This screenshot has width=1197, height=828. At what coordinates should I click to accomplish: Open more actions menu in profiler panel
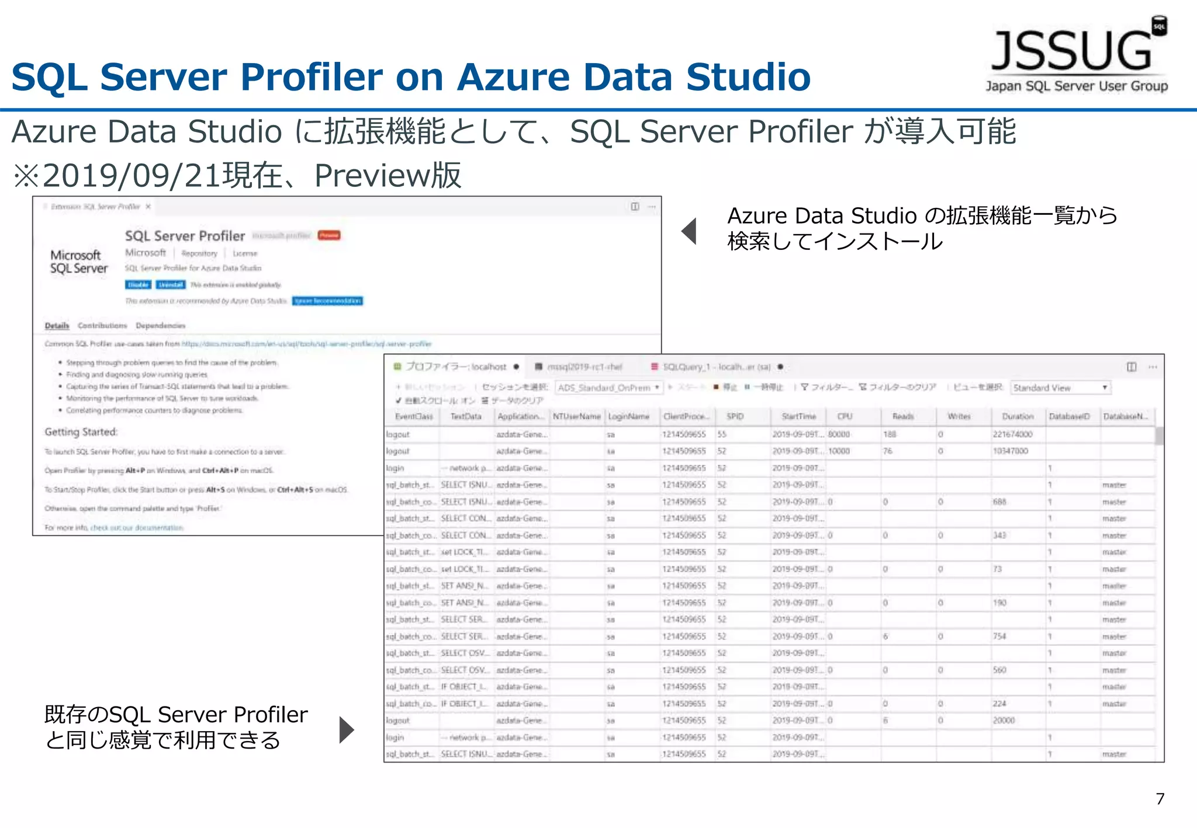click(1153, 367)
